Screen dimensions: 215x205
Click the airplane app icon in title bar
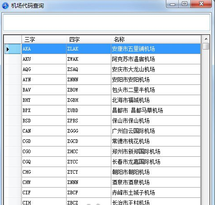[5, 6]
